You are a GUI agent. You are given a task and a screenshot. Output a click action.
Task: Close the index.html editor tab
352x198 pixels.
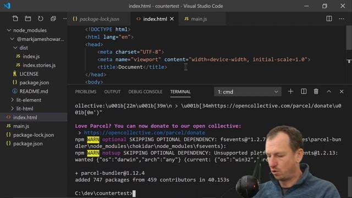click(172, 19)
